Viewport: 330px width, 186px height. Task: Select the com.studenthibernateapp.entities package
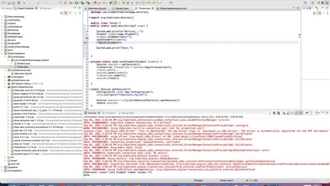[31, 60]
